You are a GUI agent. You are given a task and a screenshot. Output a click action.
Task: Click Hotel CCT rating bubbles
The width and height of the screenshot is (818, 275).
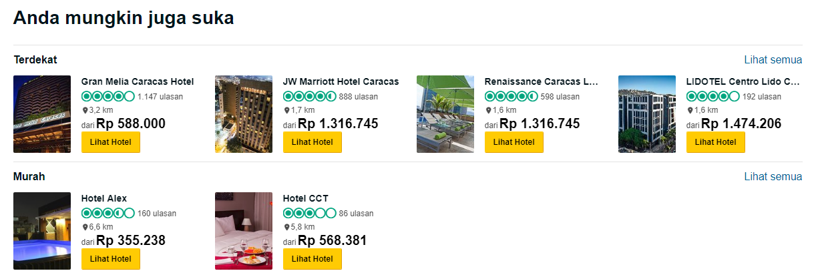[309, 214]
